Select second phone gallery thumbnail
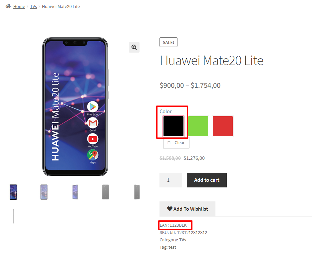 (44, 192)
